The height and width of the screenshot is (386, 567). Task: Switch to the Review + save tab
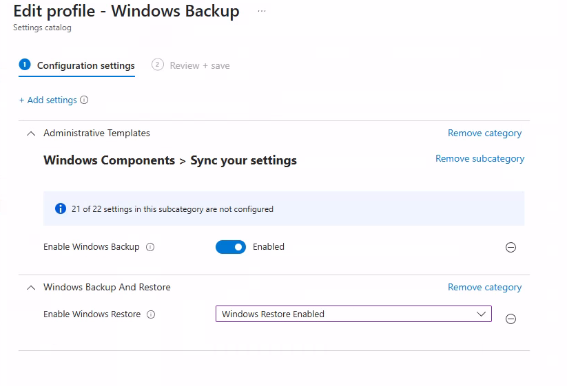click(199, 65)
